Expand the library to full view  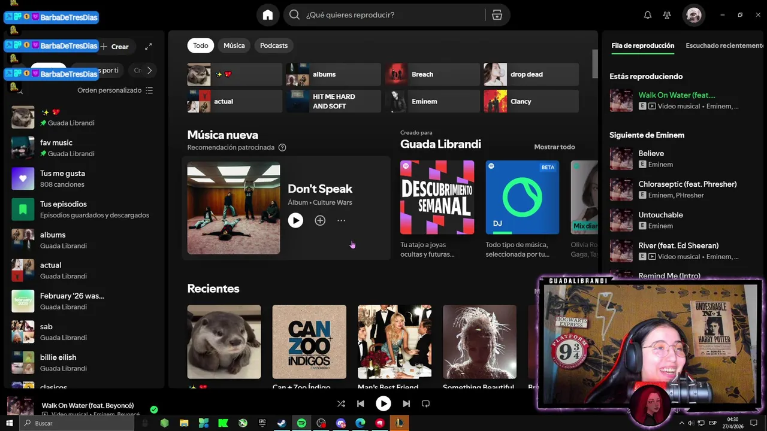coord(149,46)
